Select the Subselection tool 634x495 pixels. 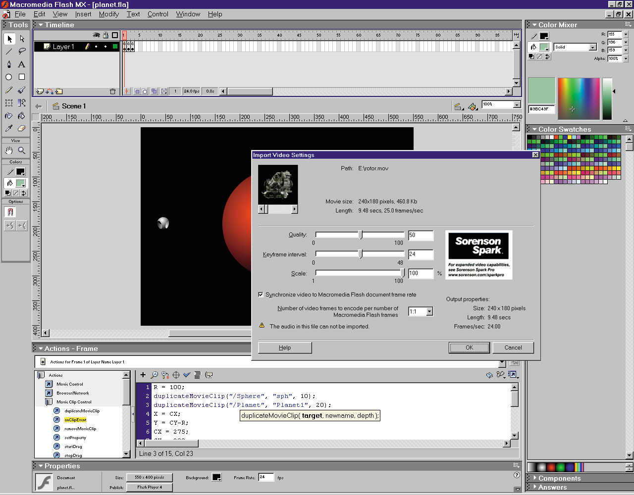[x=22, y=39]
